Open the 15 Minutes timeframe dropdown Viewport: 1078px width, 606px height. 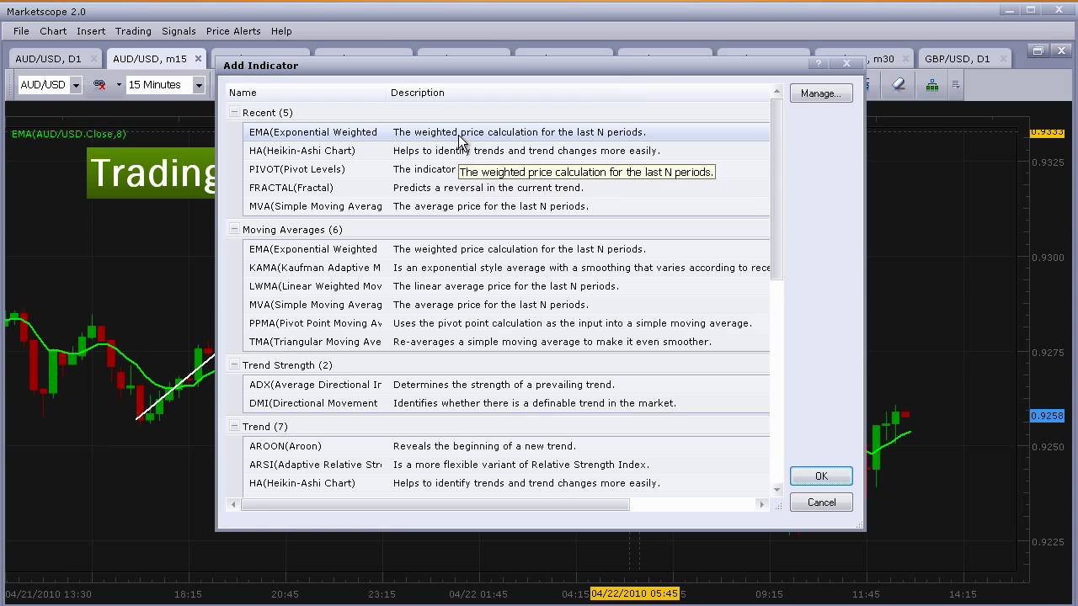(x=199, y=84)
